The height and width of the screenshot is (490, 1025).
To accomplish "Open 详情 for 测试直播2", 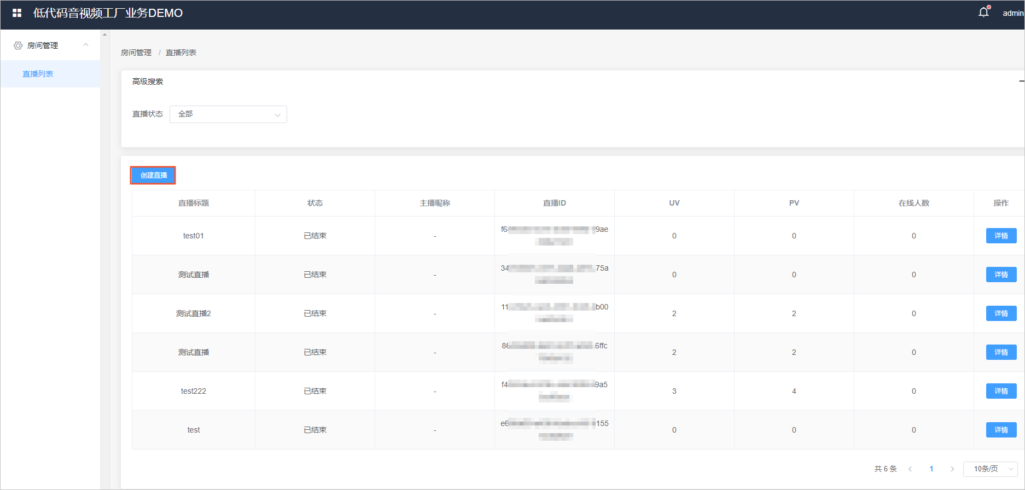I will pos(1001,313).
